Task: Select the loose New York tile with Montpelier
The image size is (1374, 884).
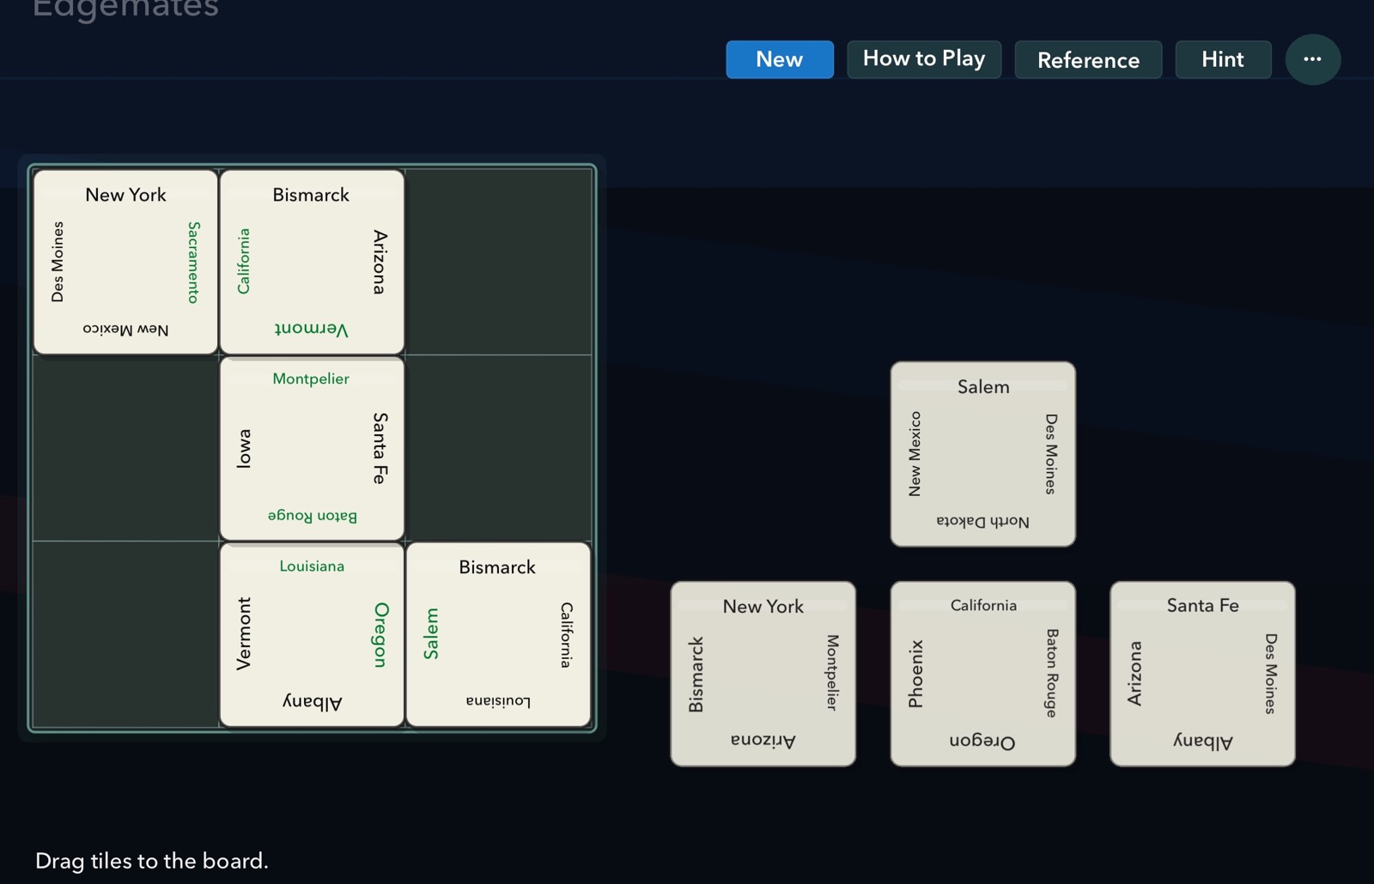Action: (x=763, y=674)
